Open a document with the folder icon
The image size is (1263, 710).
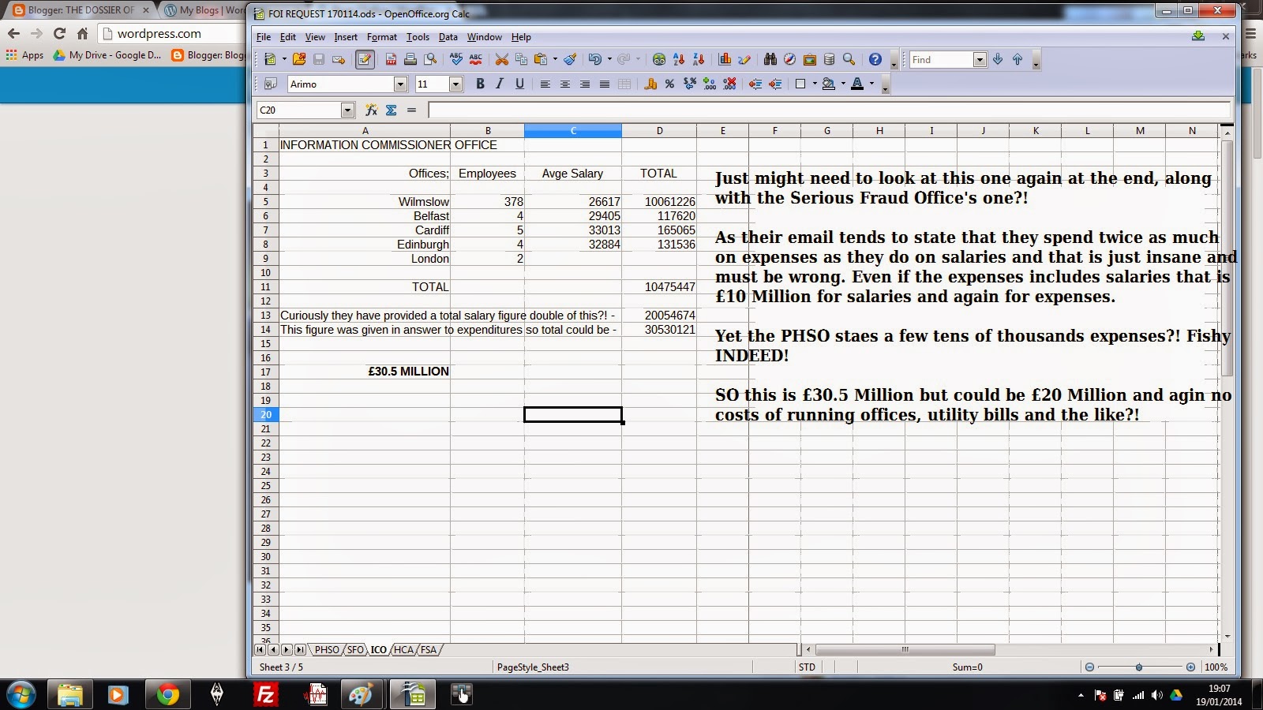click(x=299, y=60)
